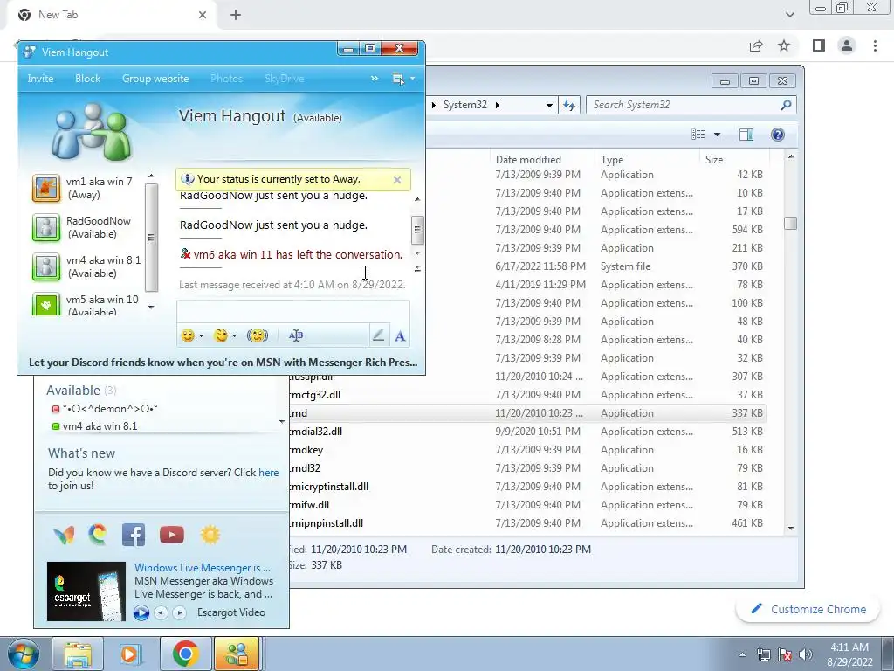Open a new Chrome tab
This screenshot has height=671, width=894.
click(x=236, y=16)
